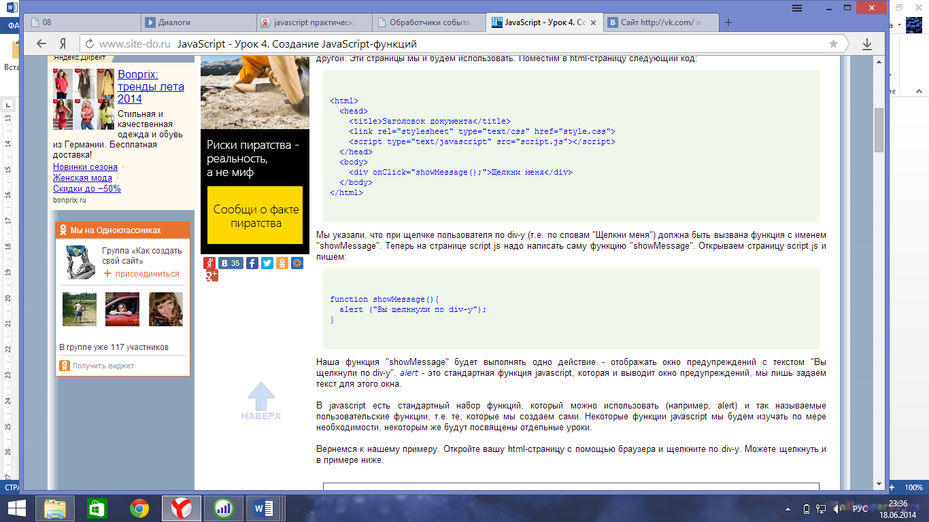Share to VK with the 35 counter

(231, 263)
